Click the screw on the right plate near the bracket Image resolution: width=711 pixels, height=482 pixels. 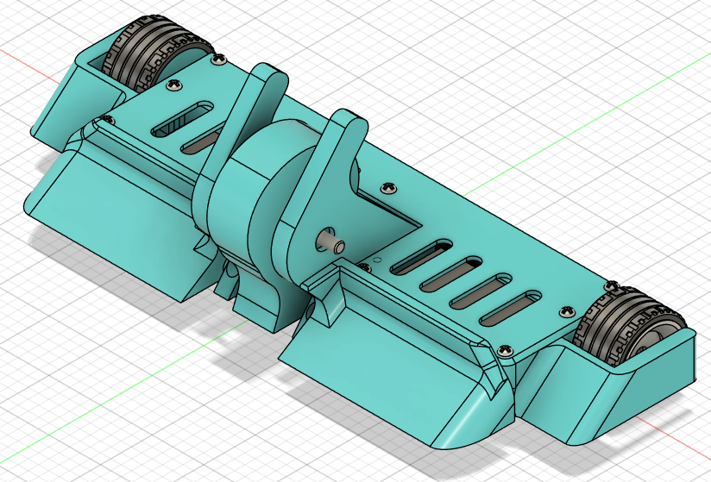[x=387, y=186]
